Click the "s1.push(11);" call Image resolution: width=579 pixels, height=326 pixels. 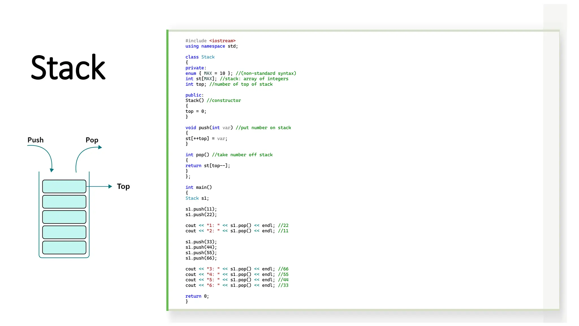click(x=201, y=209)
